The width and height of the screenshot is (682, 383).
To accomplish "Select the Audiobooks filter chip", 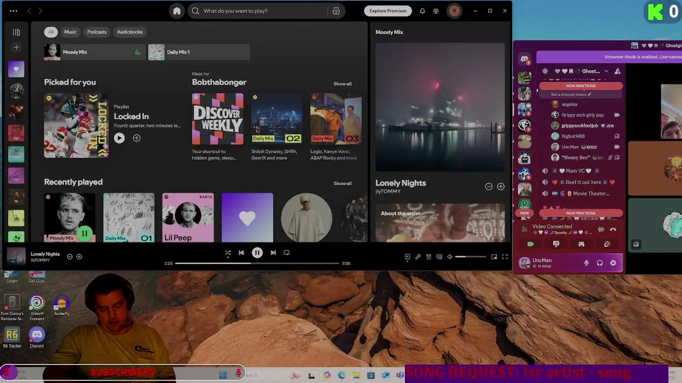I will point(129,32).
